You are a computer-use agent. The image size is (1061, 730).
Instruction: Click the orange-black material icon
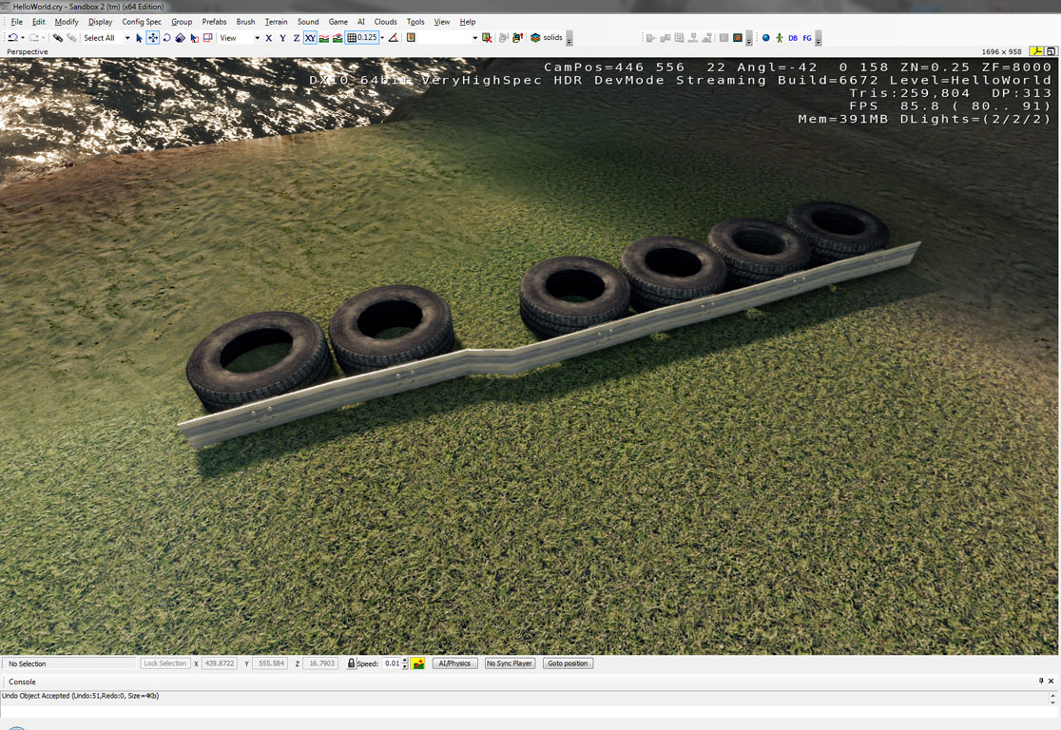point(738,38)
